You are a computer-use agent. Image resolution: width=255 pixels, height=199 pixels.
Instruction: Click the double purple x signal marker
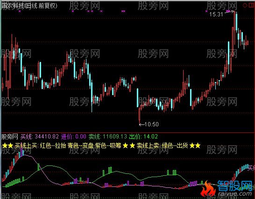pos(123,11)
